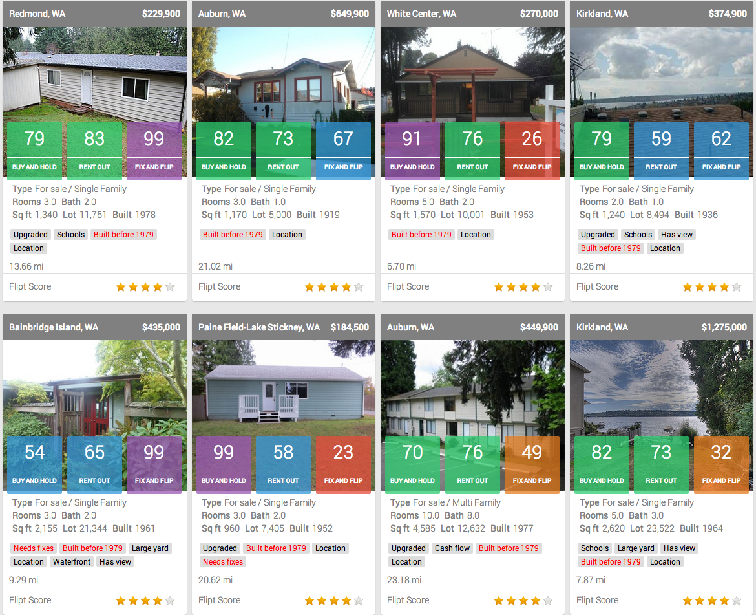Click the $649,900 price on Auburn listing
This screenshot has width=756, height=615.
pyautogui.click(x=350, y=14)
